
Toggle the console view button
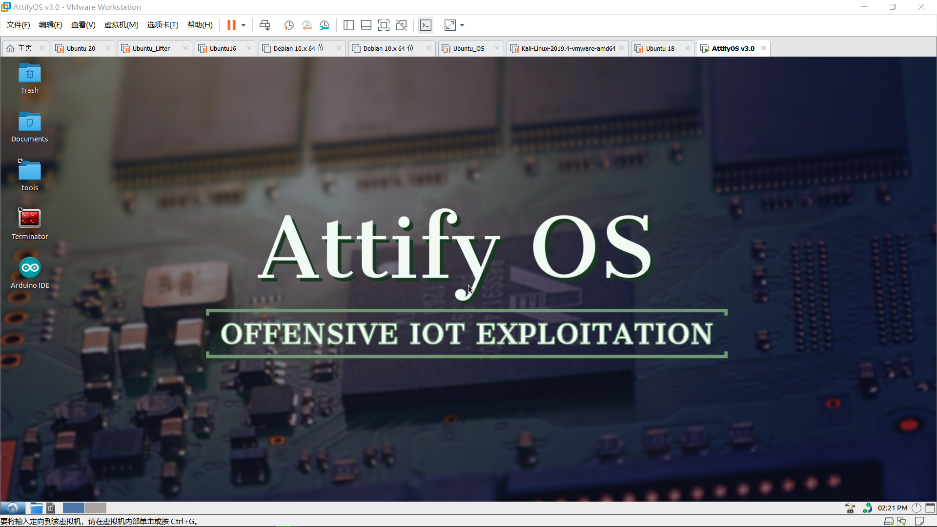[426, 25]
